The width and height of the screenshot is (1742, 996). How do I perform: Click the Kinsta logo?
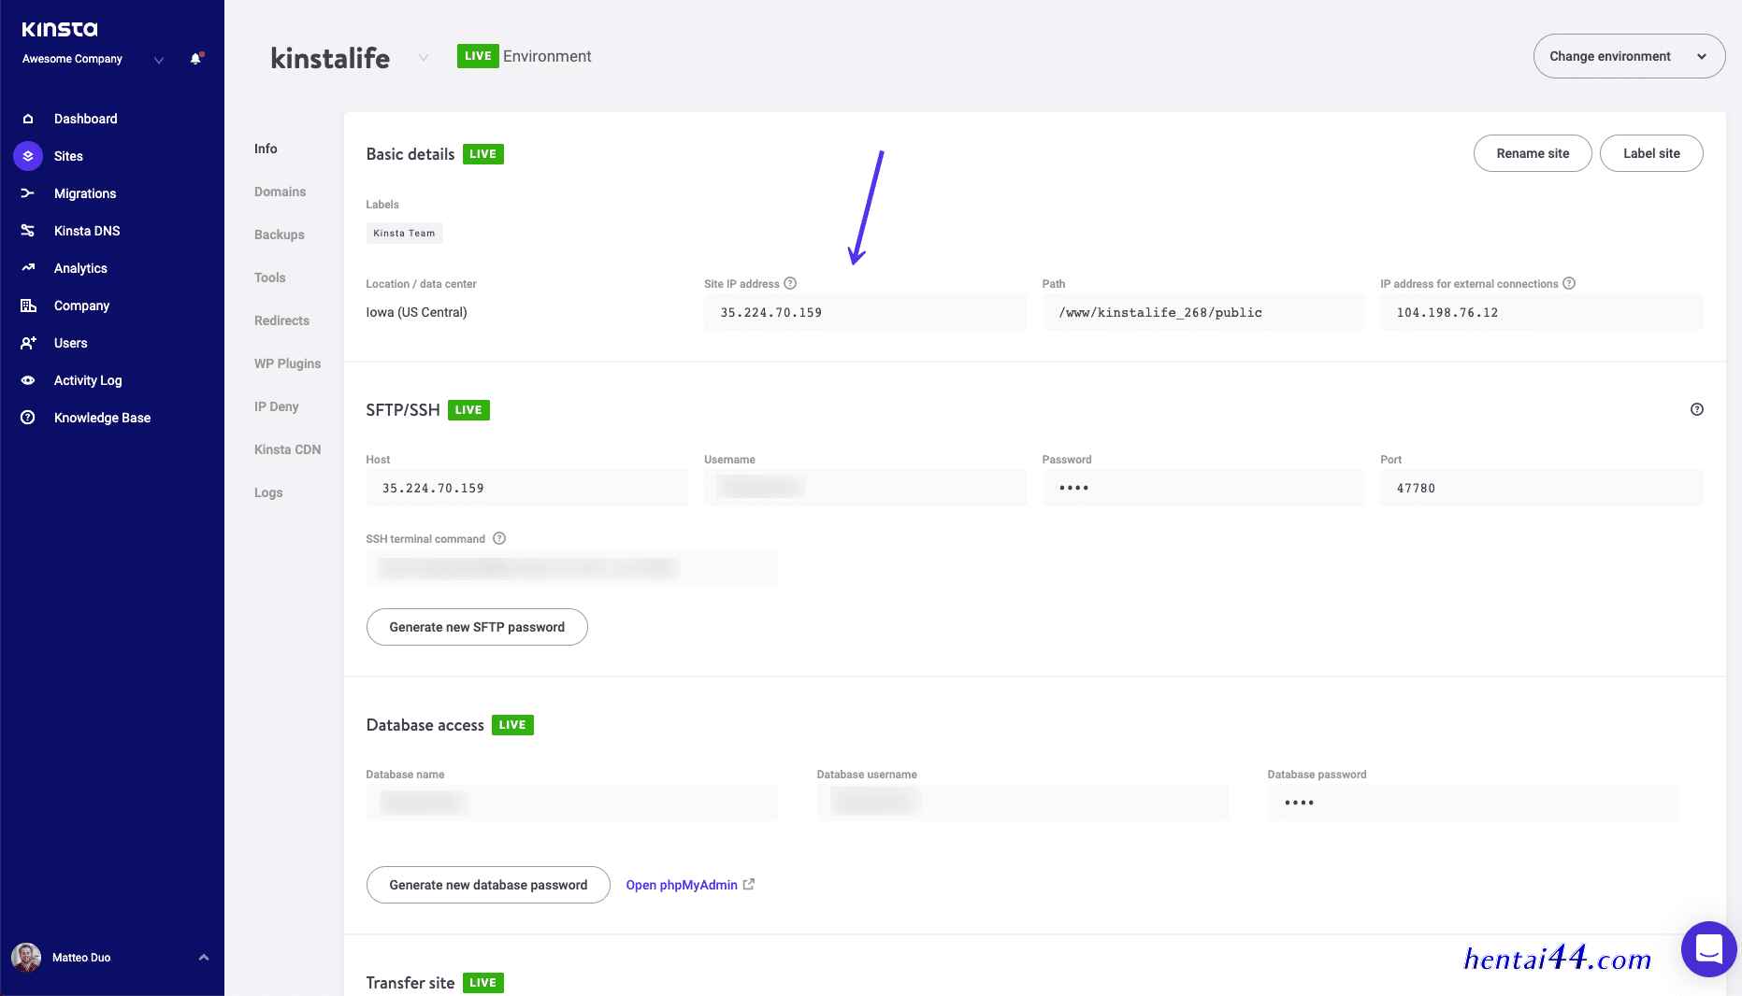pos(60,29)
